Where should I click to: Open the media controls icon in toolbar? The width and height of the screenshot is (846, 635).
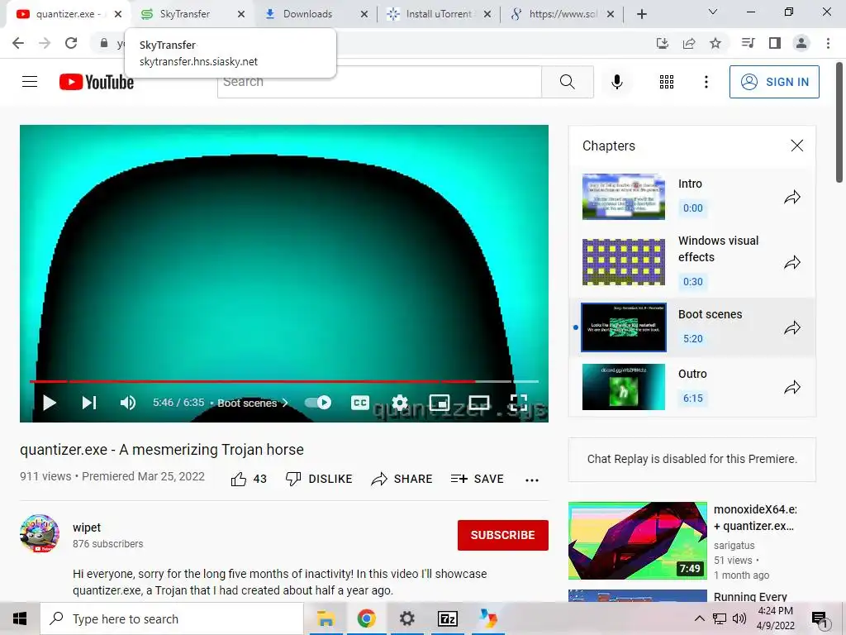click(x=748, y=43)
